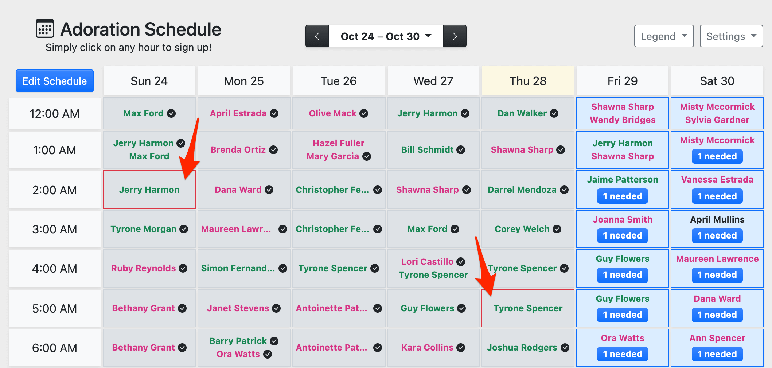Viewport: 772px width, 368px height.
Task: Open highlighted Tyrone Spencer 5:00 AM slot
Action: coord(527,308)
